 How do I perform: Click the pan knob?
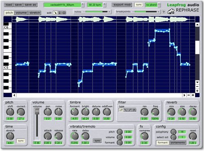click(x=48, y=112)
